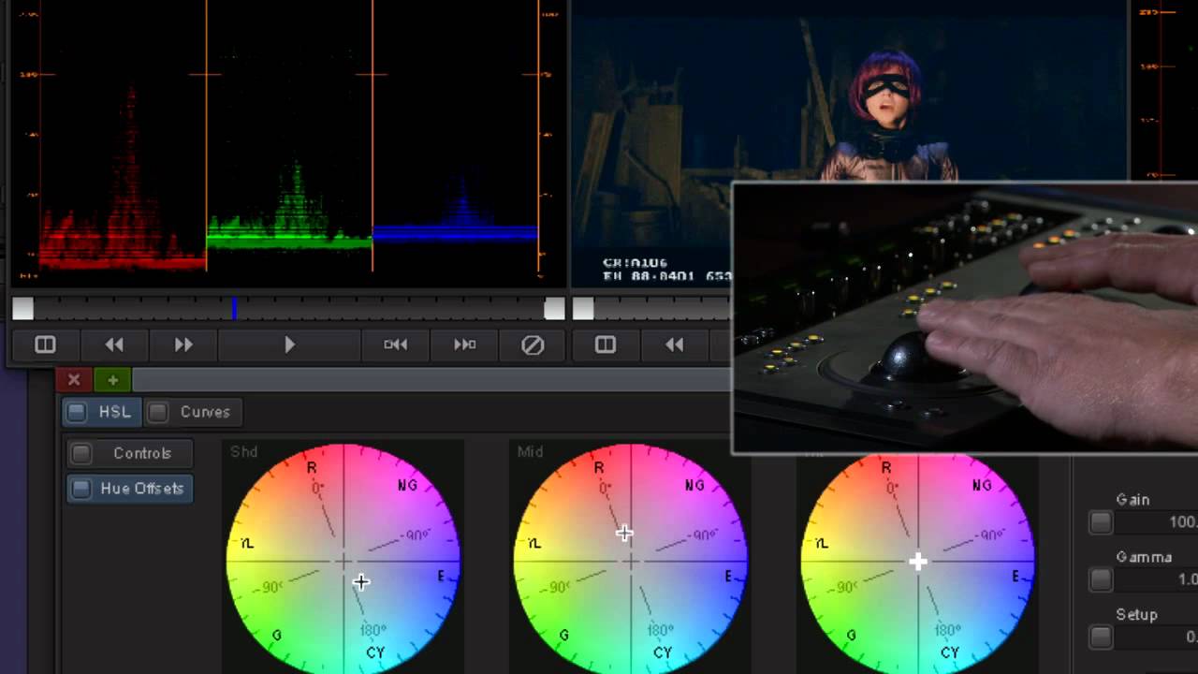Toggle the Gamma enable switch

click(x=1100, y=580)
